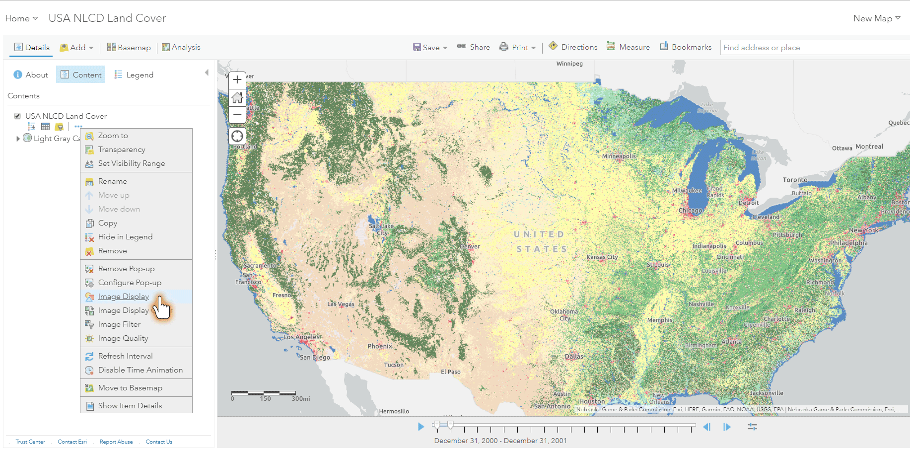Open Directions tool
Viewport: 910px width, 449px height.
click(573, 47)
